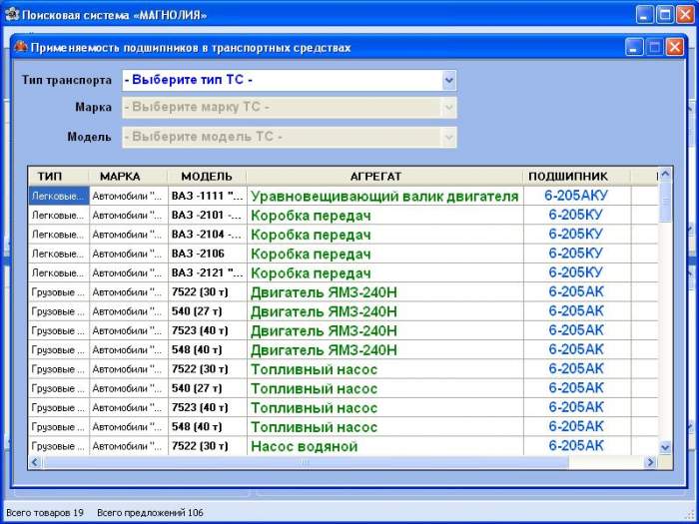Click the highlighted Легковые cell in first row
The width and height of the screenshot is (699, 524).
[x=59, y=196]
